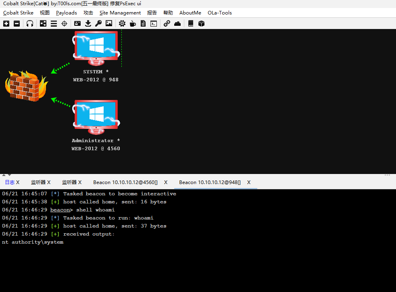Switch to the 日志 tab
This screenshot has height=292, width=396.
click(10, 182)
